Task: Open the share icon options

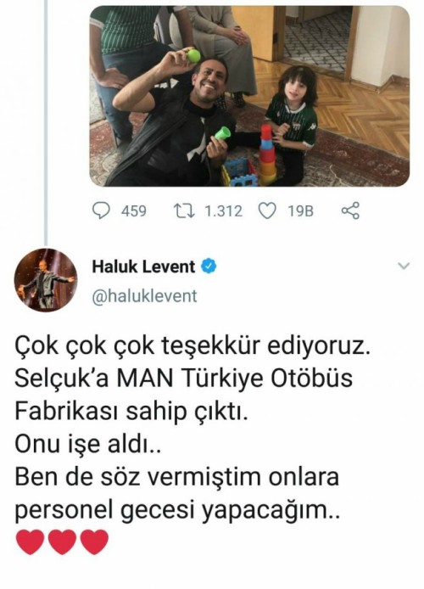Action: [350, 210]
